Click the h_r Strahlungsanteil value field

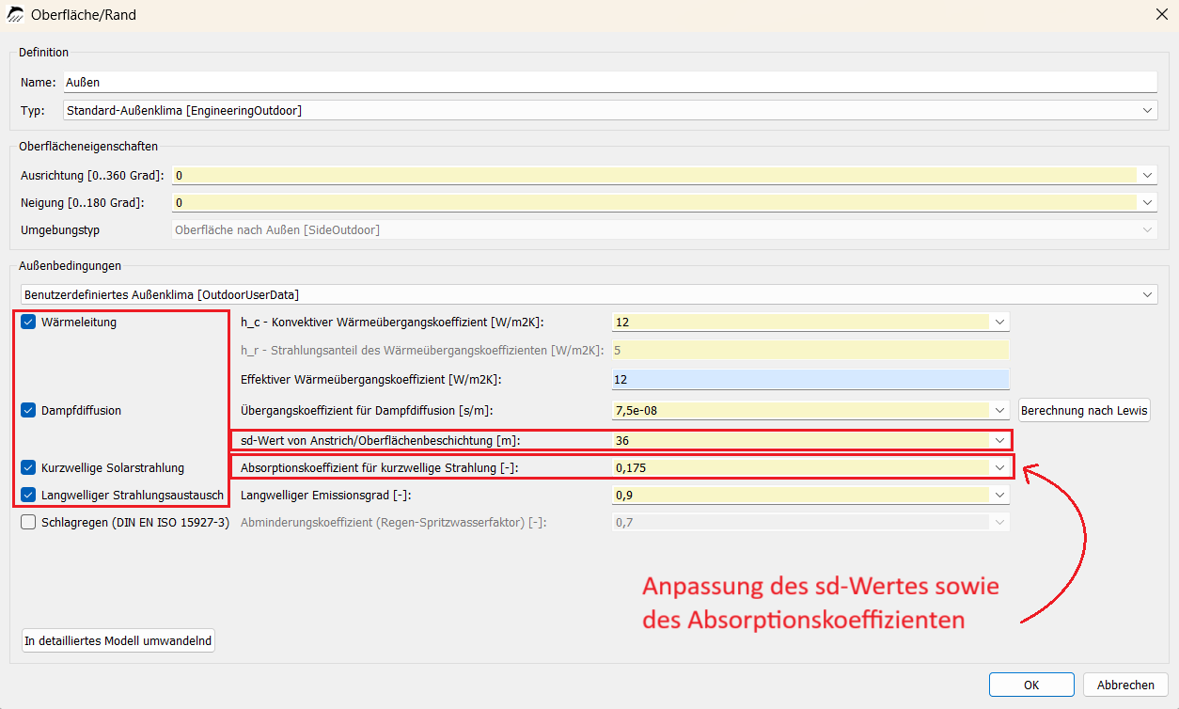pos(810,350)
